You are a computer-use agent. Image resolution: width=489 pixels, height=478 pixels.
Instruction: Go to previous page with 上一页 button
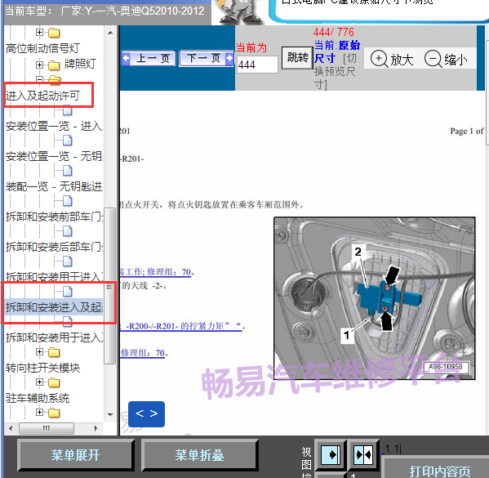coord(149,58)
